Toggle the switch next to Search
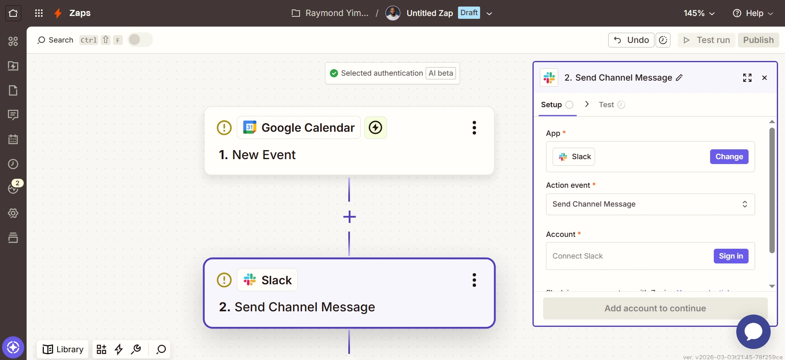This screenshot has height=360, width=785. click(140, 40)
